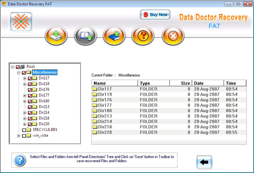This screenshot has width=254, height=173.
Task: Expand the Dir214 tree node
Action: pyautogui.click(x=25, y=113)
